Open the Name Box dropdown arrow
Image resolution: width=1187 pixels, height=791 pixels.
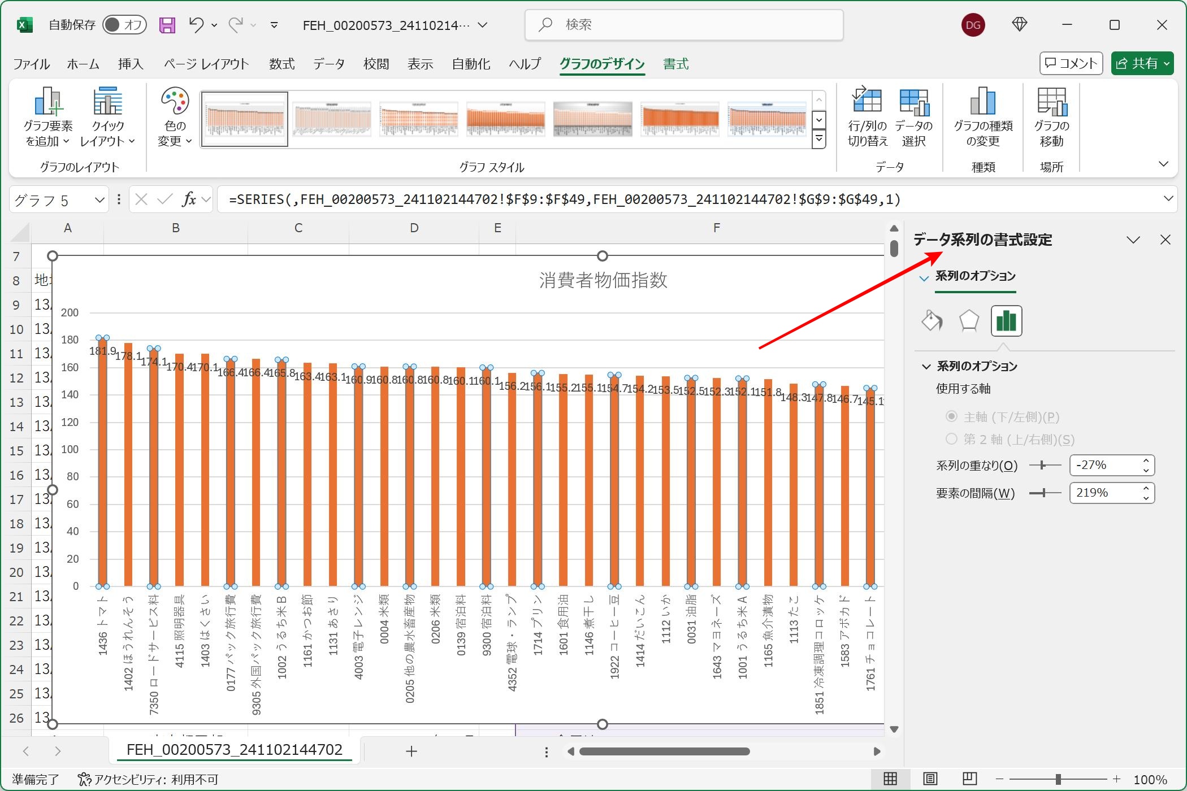click(99, 199)
